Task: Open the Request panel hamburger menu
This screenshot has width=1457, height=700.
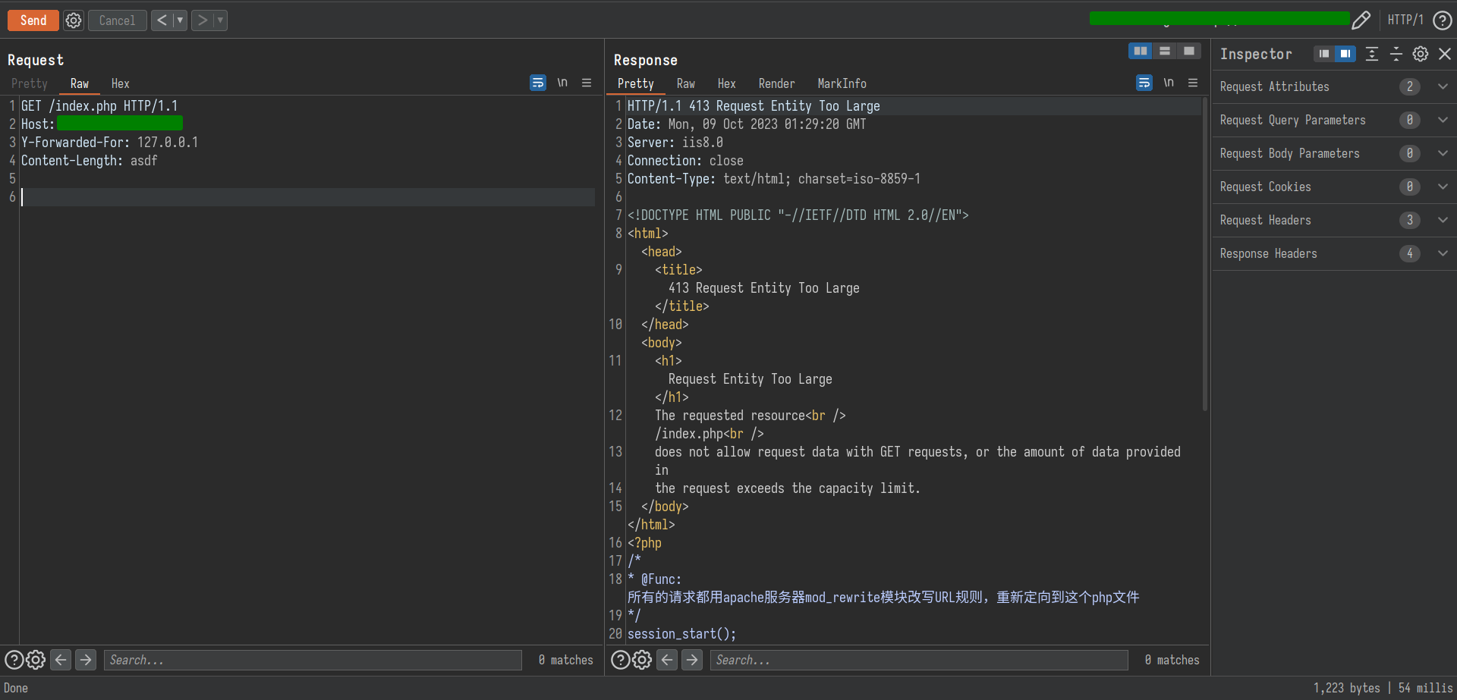Action: tap(587, 83)
